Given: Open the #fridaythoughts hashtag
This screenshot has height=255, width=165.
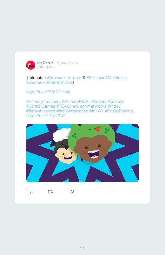Looking at the screenshot, I should pyautogui.click(x=41, y=111).
